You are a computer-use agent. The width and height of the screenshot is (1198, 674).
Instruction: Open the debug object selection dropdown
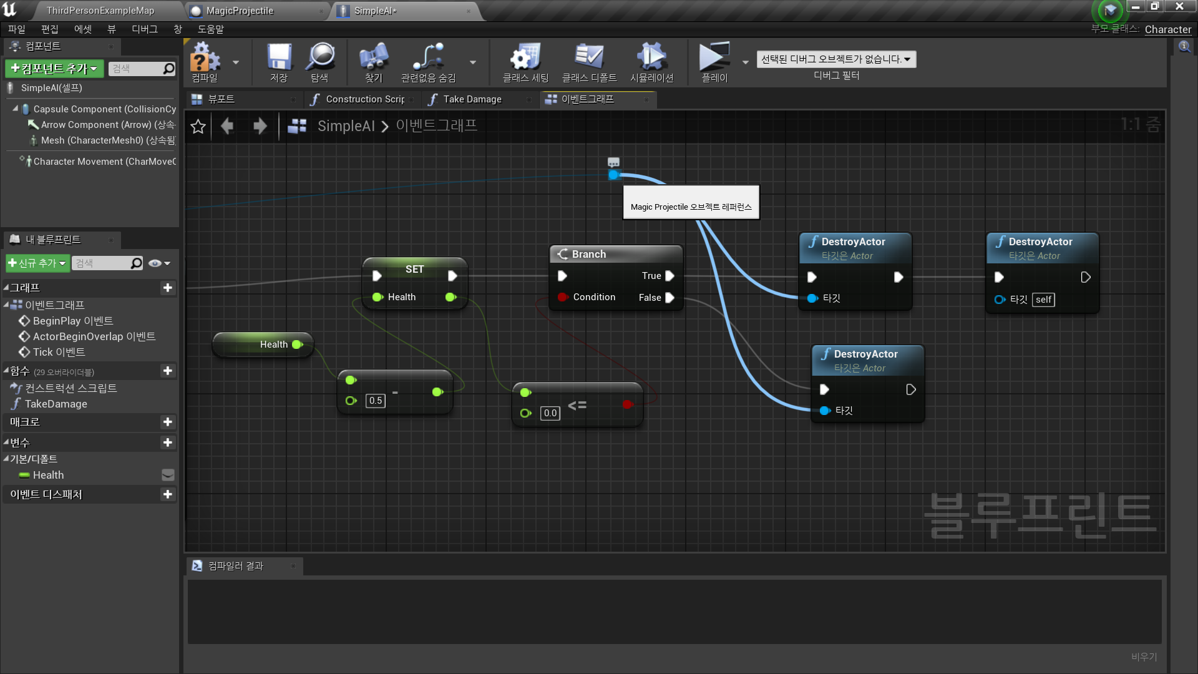pyautogui.click(x=835, y=59)
